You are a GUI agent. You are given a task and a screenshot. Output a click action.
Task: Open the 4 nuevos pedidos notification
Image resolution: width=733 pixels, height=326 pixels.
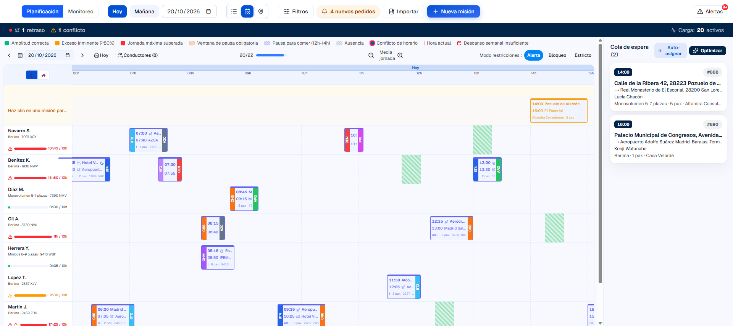348,11
